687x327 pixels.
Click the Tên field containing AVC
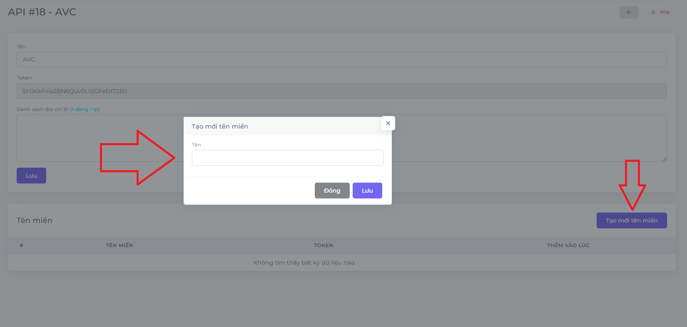341,59
